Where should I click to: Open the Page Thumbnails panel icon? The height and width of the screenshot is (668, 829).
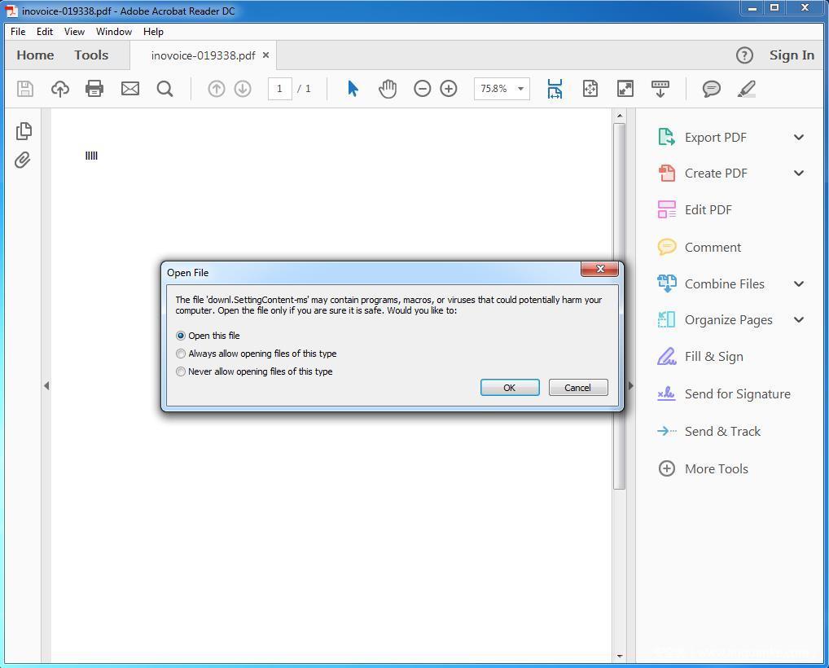pos(24,130)
